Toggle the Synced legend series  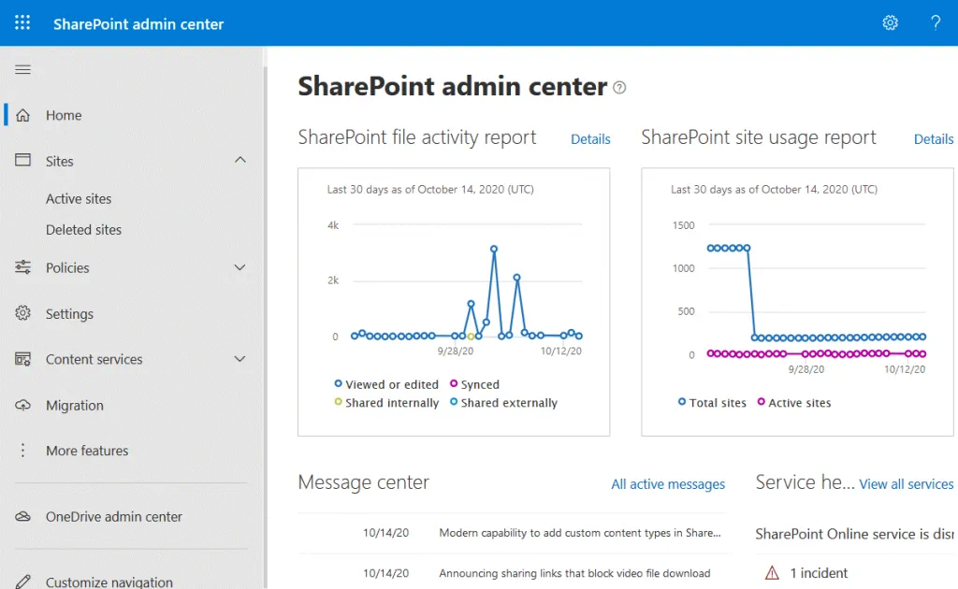(x=479, y=384)
